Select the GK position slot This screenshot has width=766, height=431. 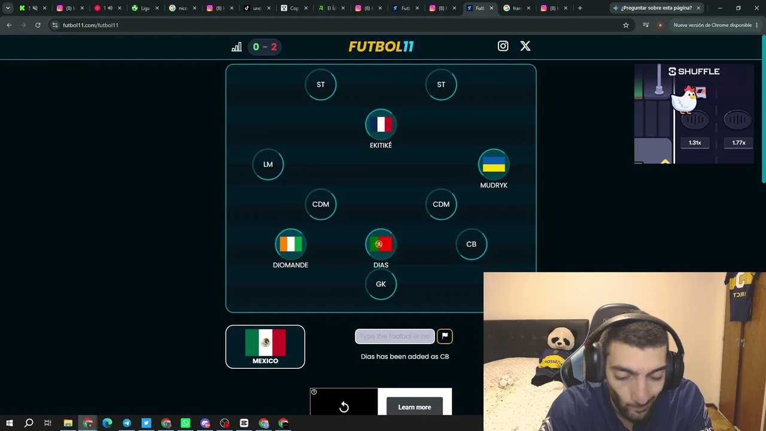pyautogui.click(x=381, y=284)
